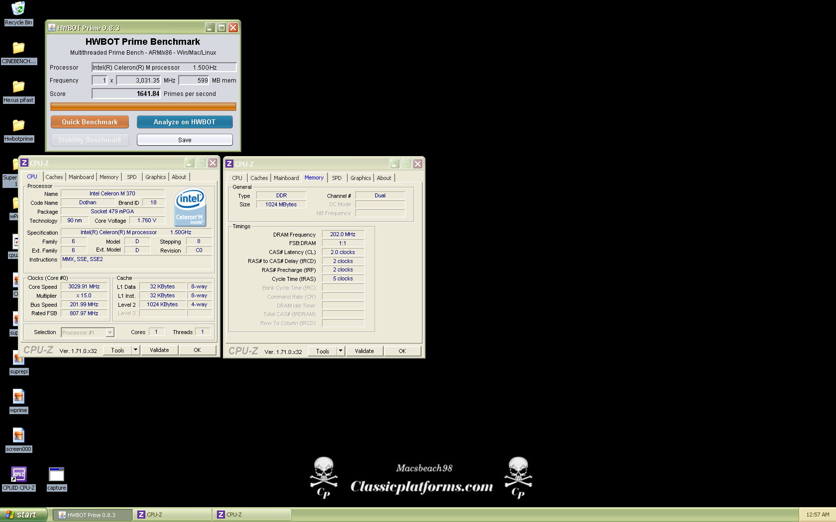Open the suprepi desktop icon
The height and width of the screenshot is (522, 836).
point(18,357)
